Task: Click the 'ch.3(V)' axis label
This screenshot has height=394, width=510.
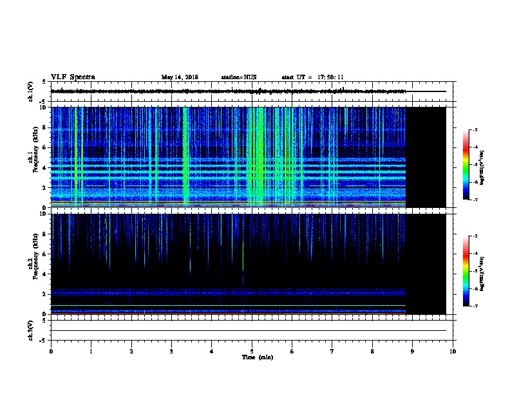Action: [x=31, y=330]
